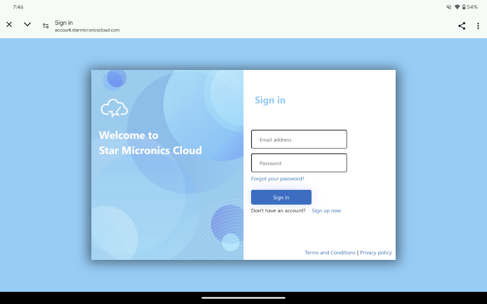Open Terms and Conditions link

point(330,253)
